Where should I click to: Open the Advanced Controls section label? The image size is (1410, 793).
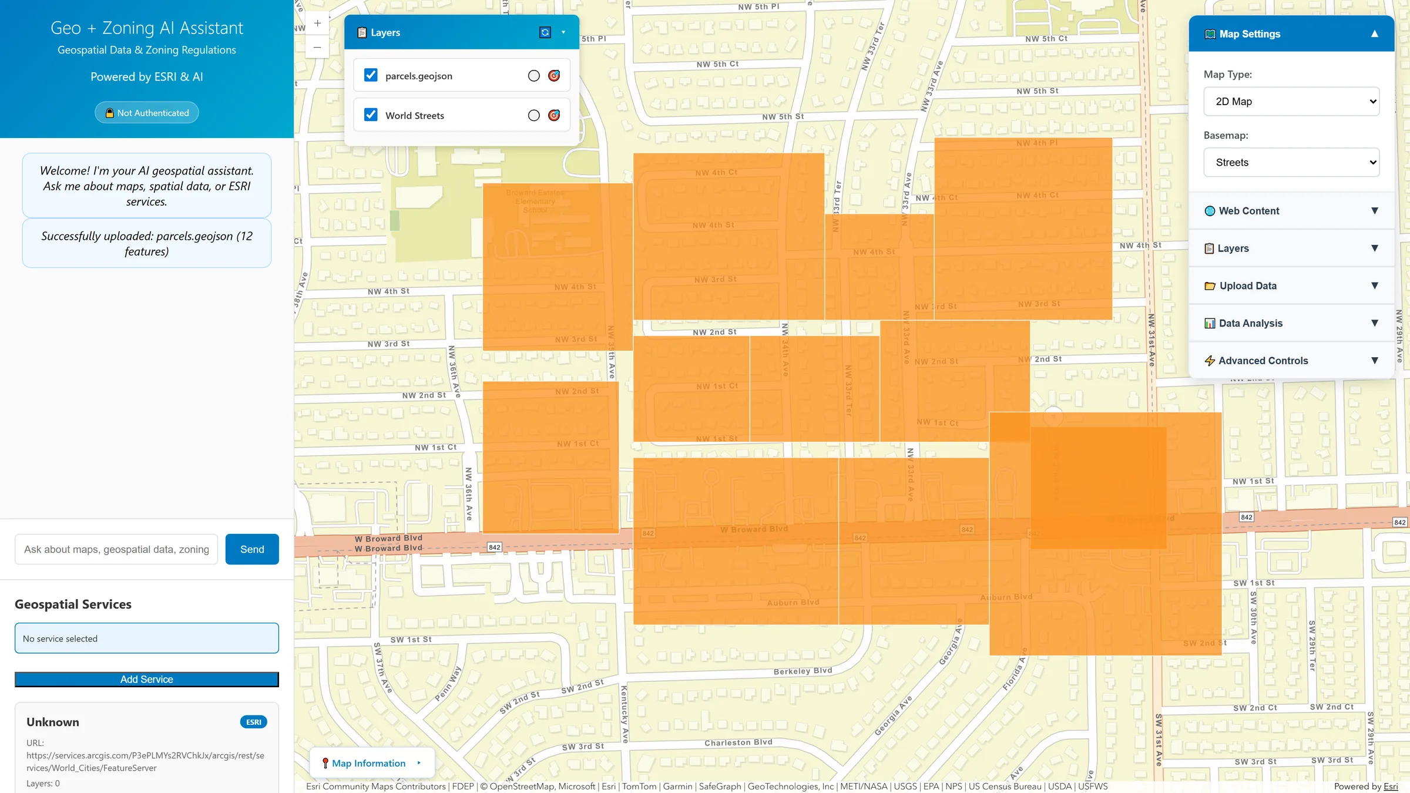pyautogui.click(x=1263, y=361)
